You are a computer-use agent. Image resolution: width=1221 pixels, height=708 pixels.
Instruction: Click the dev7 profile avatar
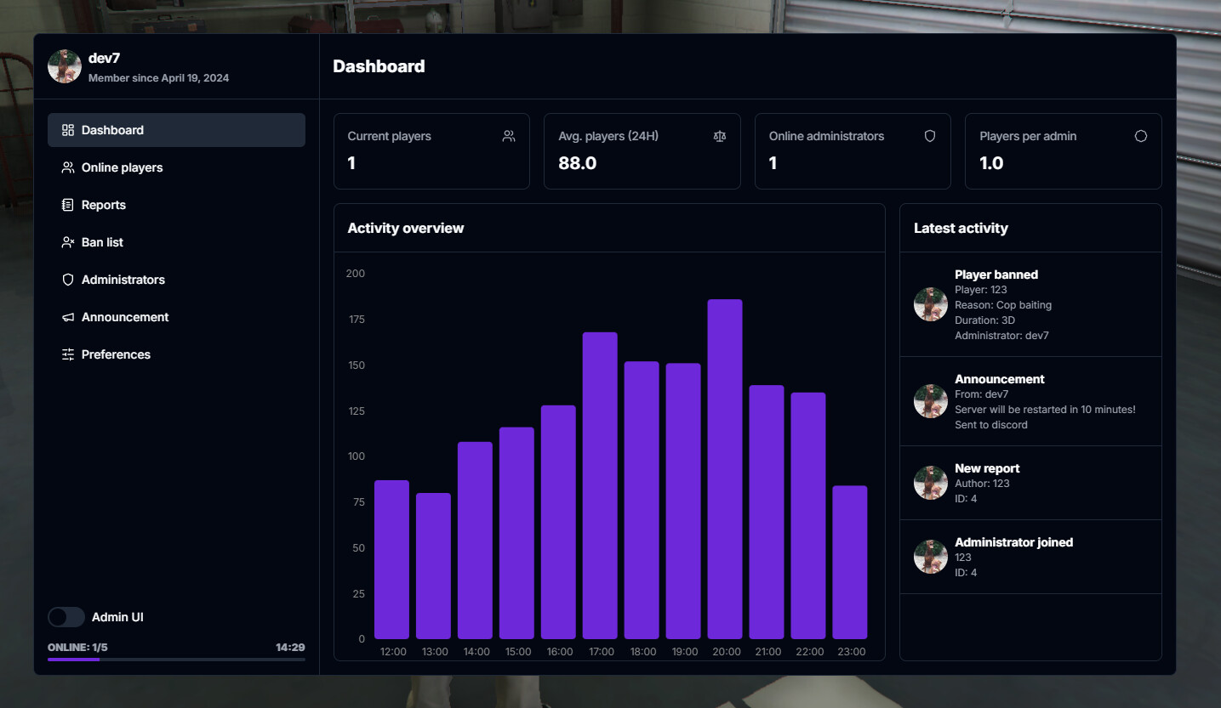click(64, 65)
